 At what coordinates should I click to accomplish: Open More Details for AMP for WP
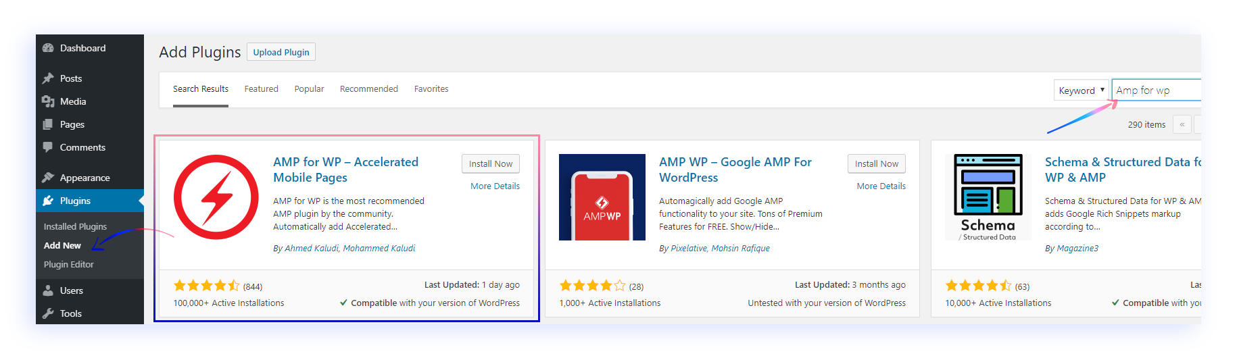(x=495, y=186)
